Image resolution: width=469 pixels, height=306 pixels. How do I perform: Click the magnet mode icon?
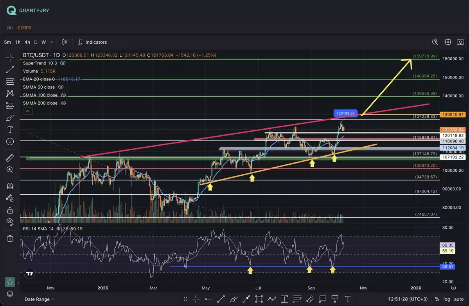coord(10,186)
